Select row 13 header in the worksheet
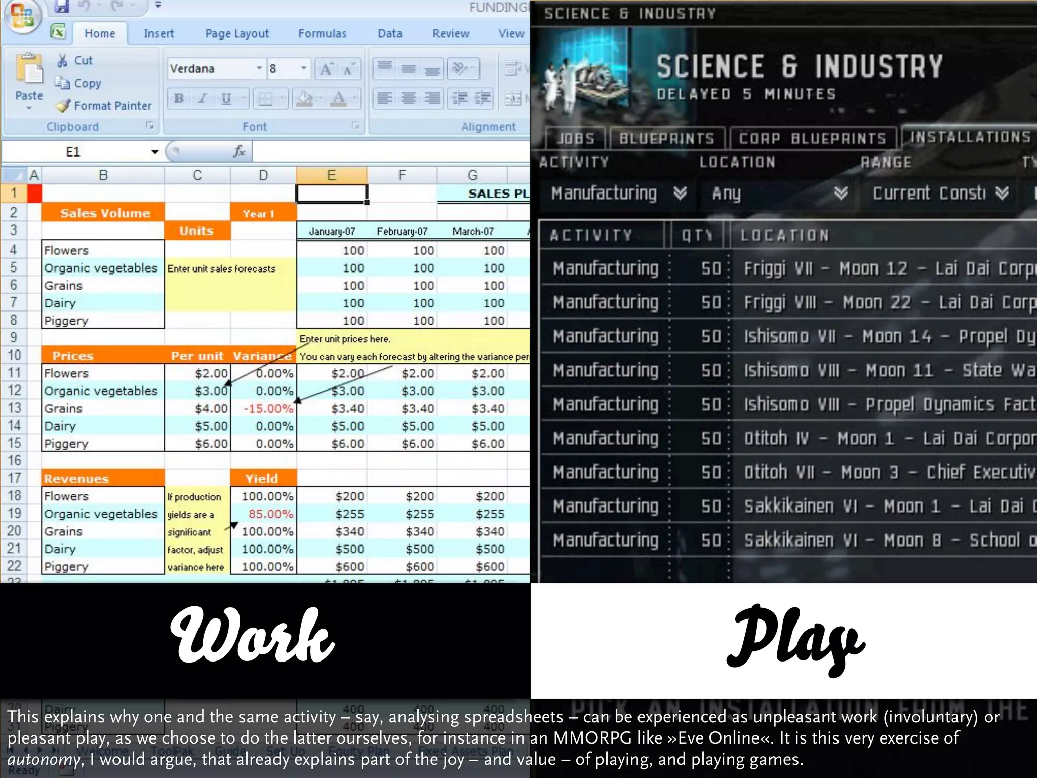The image size is (1037, 778). point(14,408)
